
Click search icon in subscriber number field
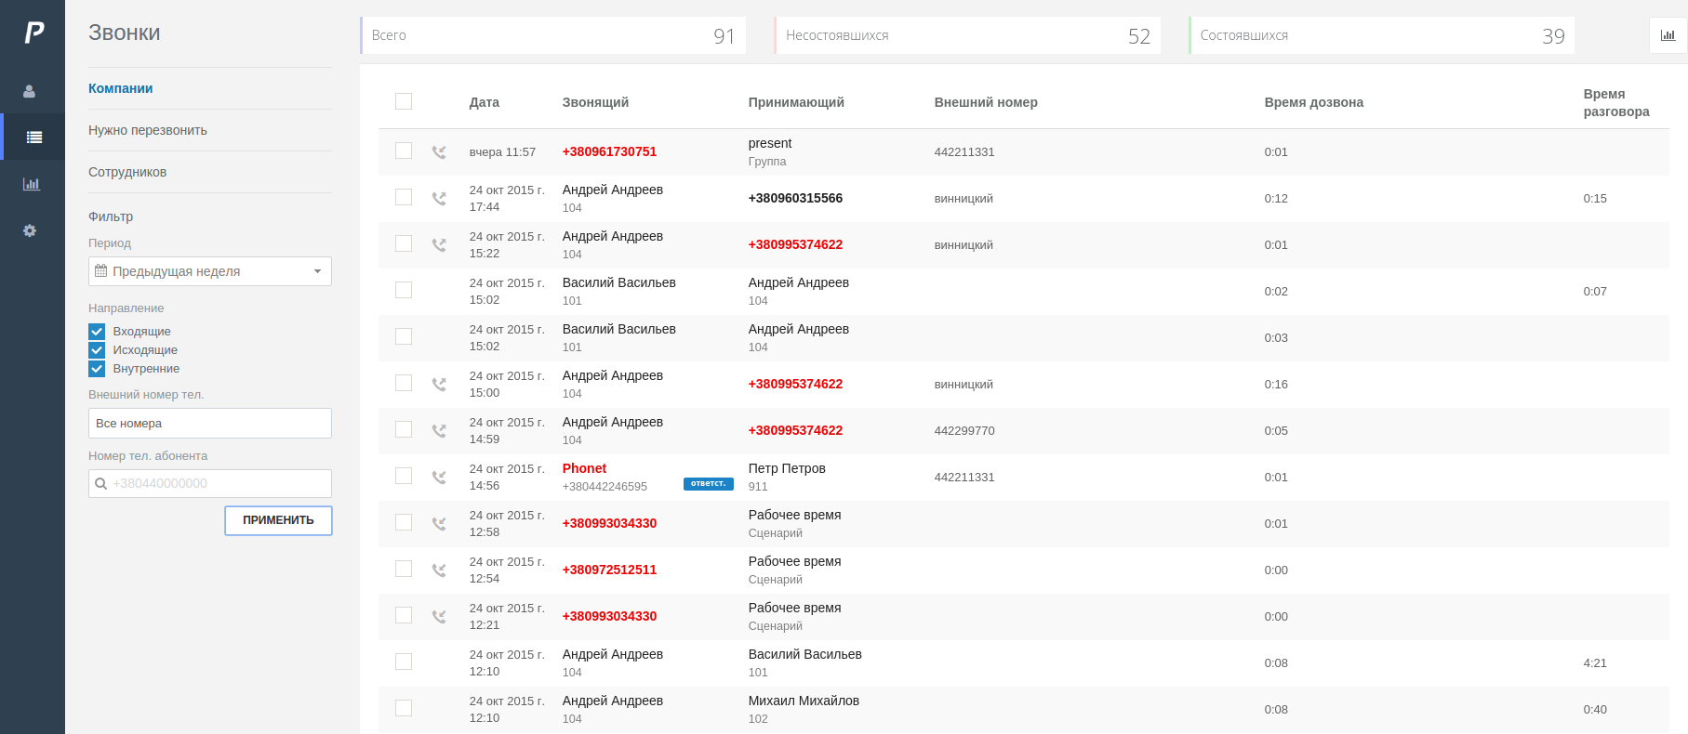tap(101, 483)
